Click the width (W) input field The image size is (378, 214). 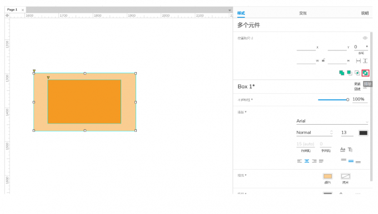click(x=306, y=61)
